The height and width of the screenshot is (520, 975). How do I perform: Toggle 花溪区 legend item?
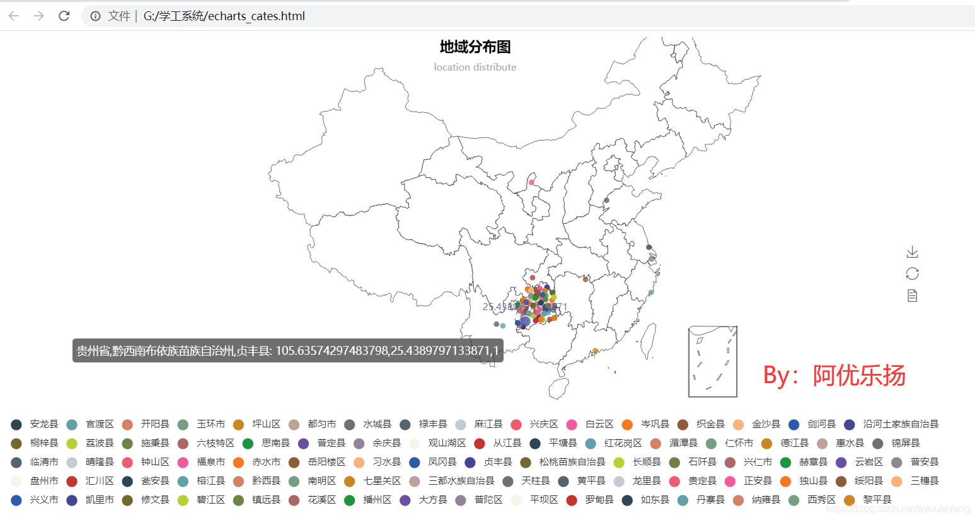[x=312, y=500]
